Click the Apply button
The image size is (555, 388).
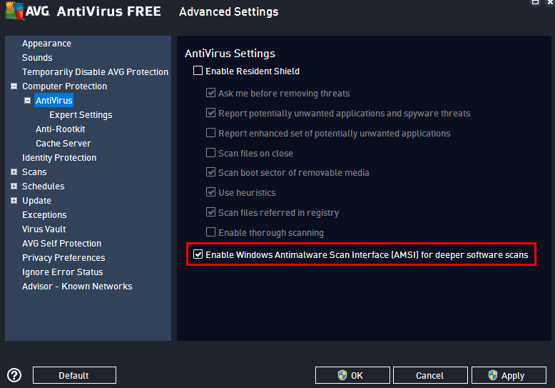[509, 375]
